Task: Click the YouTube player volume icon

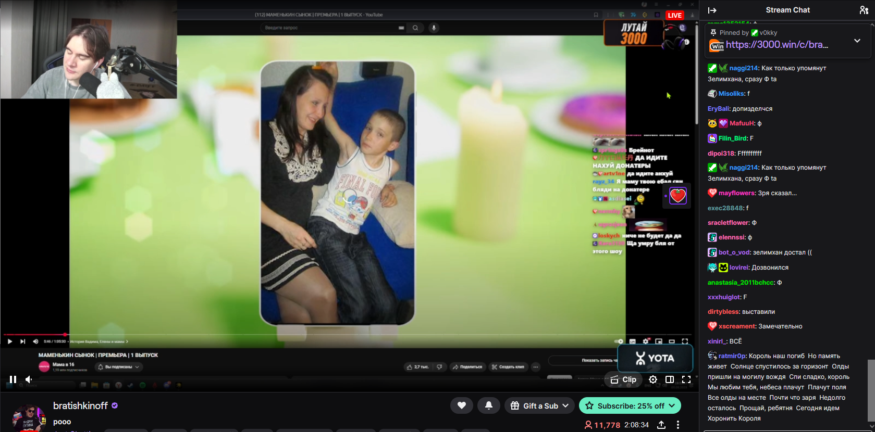Action: (x=35, y=341)
